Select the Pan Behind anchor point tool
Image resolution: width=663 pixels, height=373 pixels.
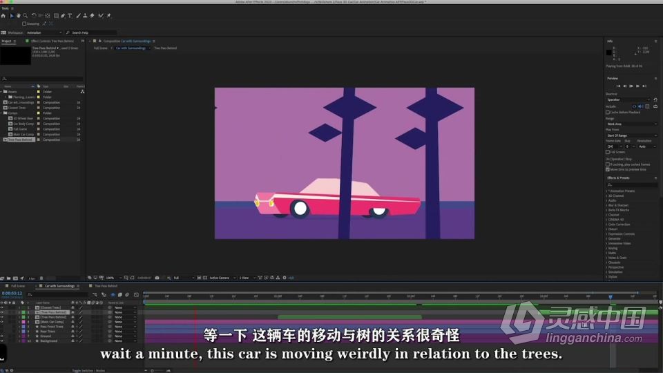coord(48,16)
